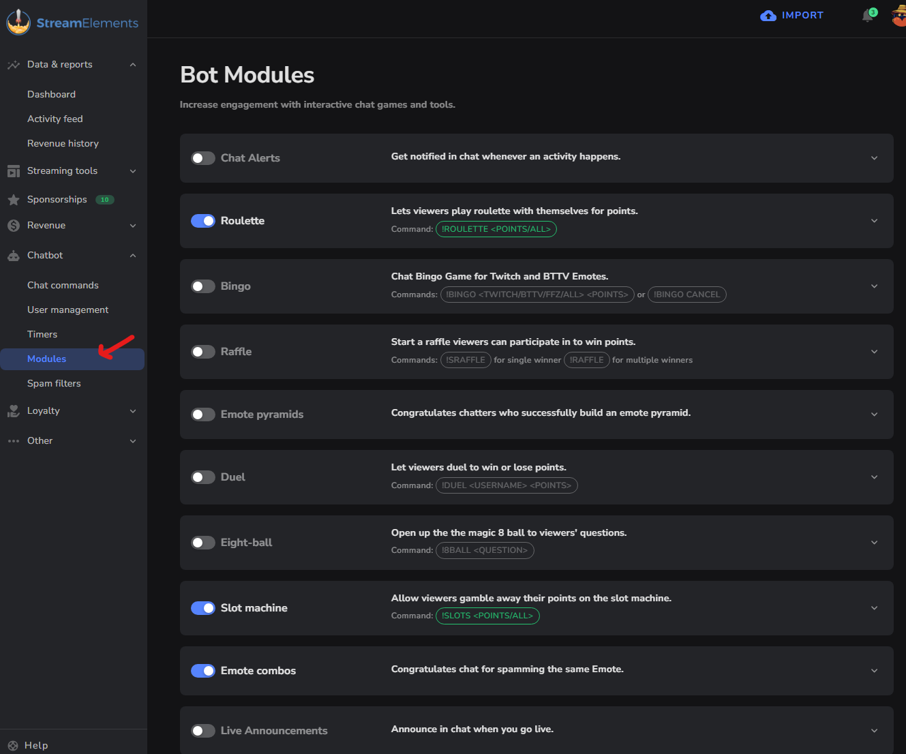Expand the Raffle module settings chevron
The image size is (906, 754).
coord(874,352)
